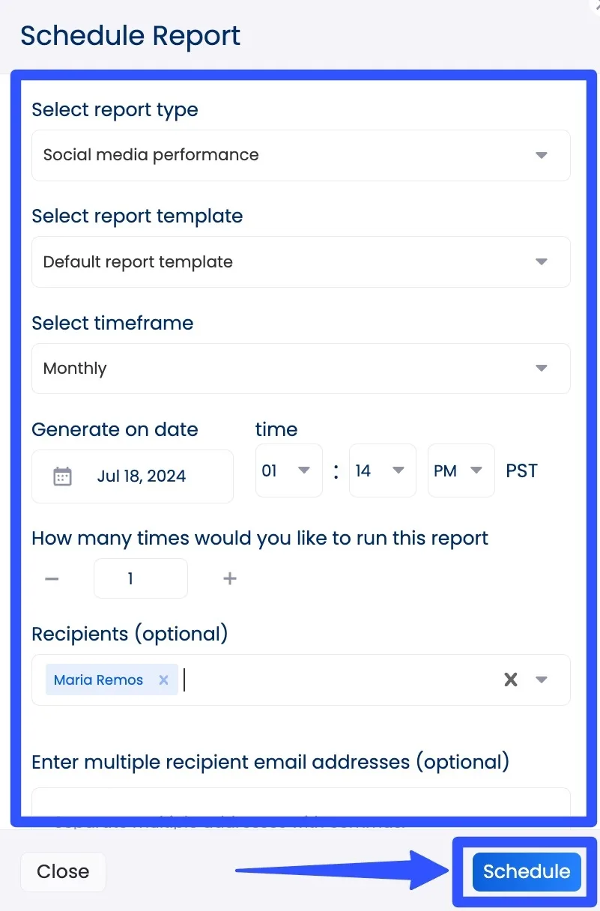Focus the Recipients text input area

[337, 680]
